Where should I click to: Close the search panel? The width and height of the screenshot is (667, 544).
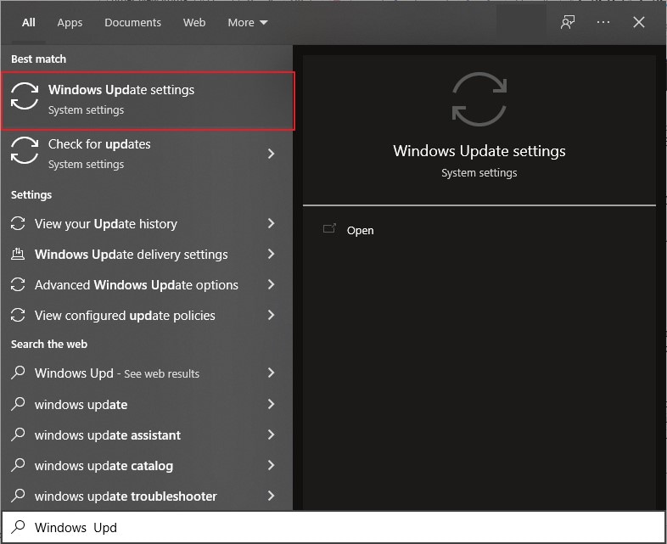click(639, 23)
